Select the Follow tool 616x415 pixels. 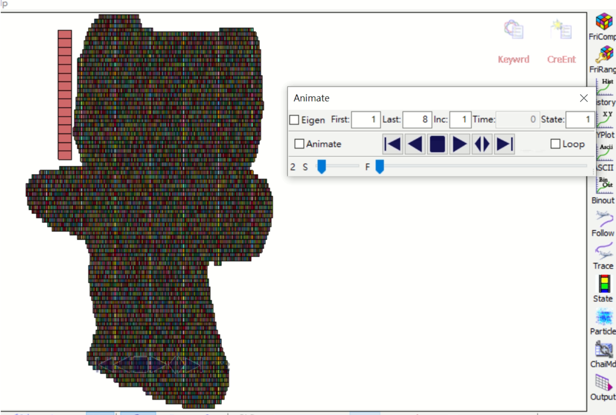603,223
